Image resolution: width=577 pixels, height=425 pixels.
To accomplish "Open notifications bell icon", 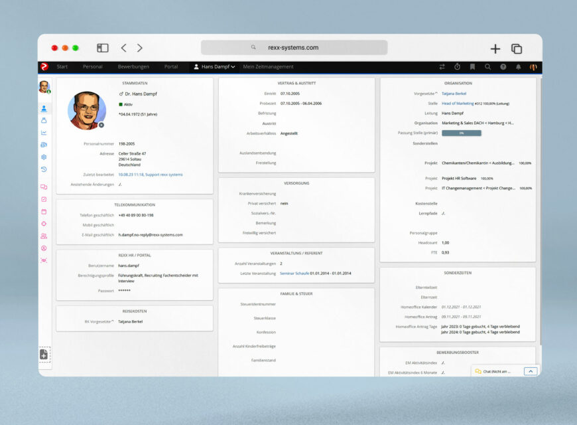I will [518, 67].
